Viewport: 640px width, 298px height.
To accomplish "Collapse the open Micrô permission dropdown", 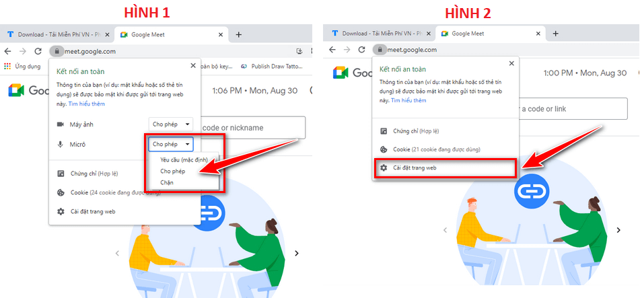I will [x=171, y=144].
